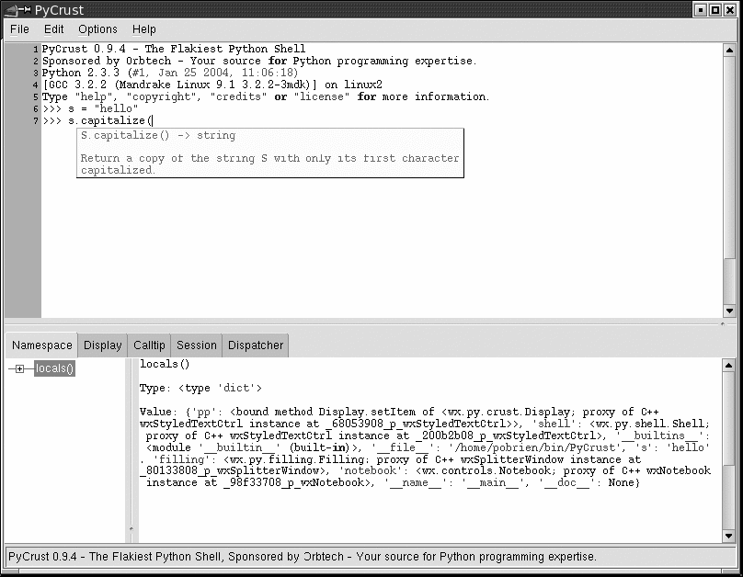Switch to the Calltip tab
This screenshot has height=577, width=743.
(149, 345)
